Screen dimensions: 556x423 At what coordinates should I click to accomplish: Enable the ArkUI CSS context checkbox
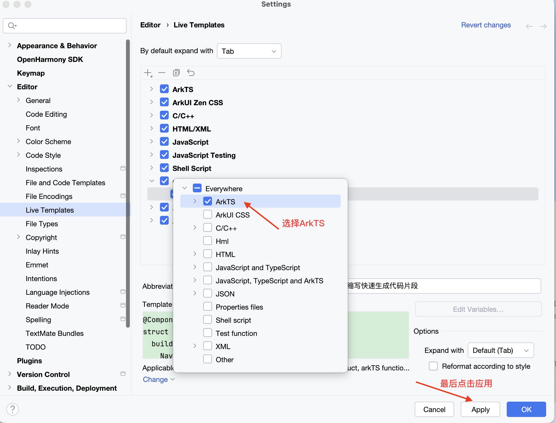pyautogui.click(x=208, y=215)
